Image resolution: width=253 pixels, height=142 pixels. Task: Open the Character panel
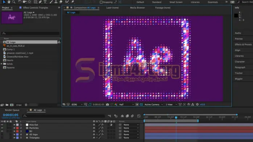tap(240, 62)
